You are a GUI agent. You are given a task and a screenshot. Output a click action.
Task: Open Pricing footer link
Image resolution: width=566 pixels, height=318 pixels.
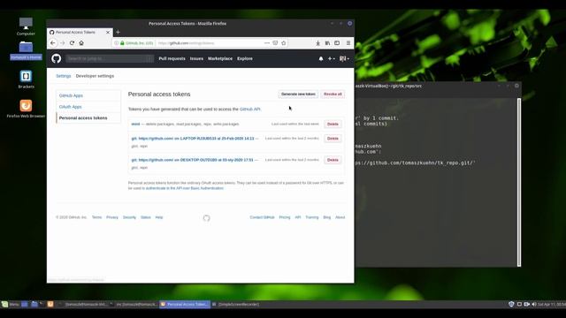(285, 217)
